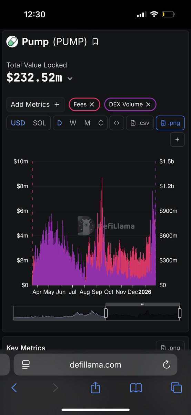
Task: Tap the plus button above chart
Action: click(178, 140)
